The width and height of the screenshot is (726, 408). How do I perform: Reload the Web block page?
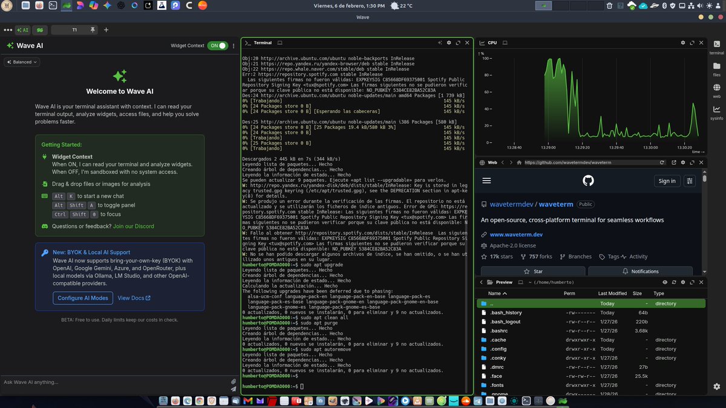click(662, 163)
